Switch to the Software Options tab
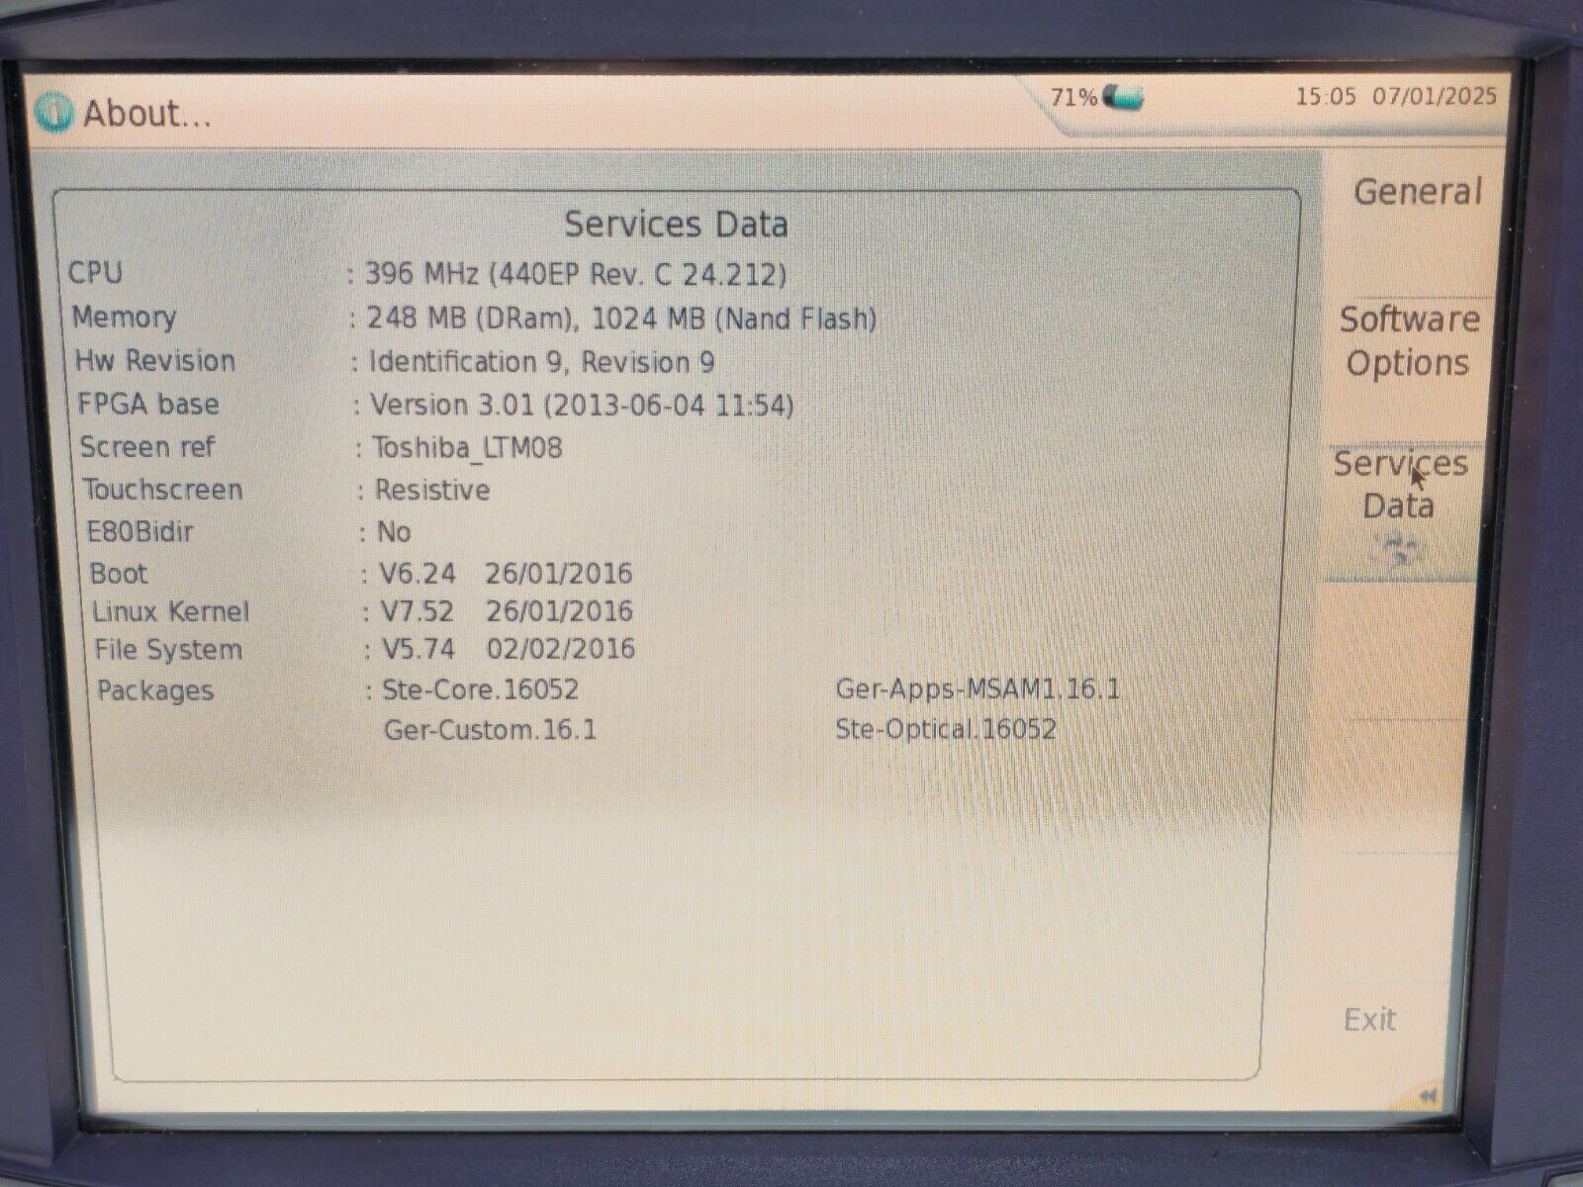Image resolution: width=1583 pixels, height=1187 pixels. point(1409,341)
